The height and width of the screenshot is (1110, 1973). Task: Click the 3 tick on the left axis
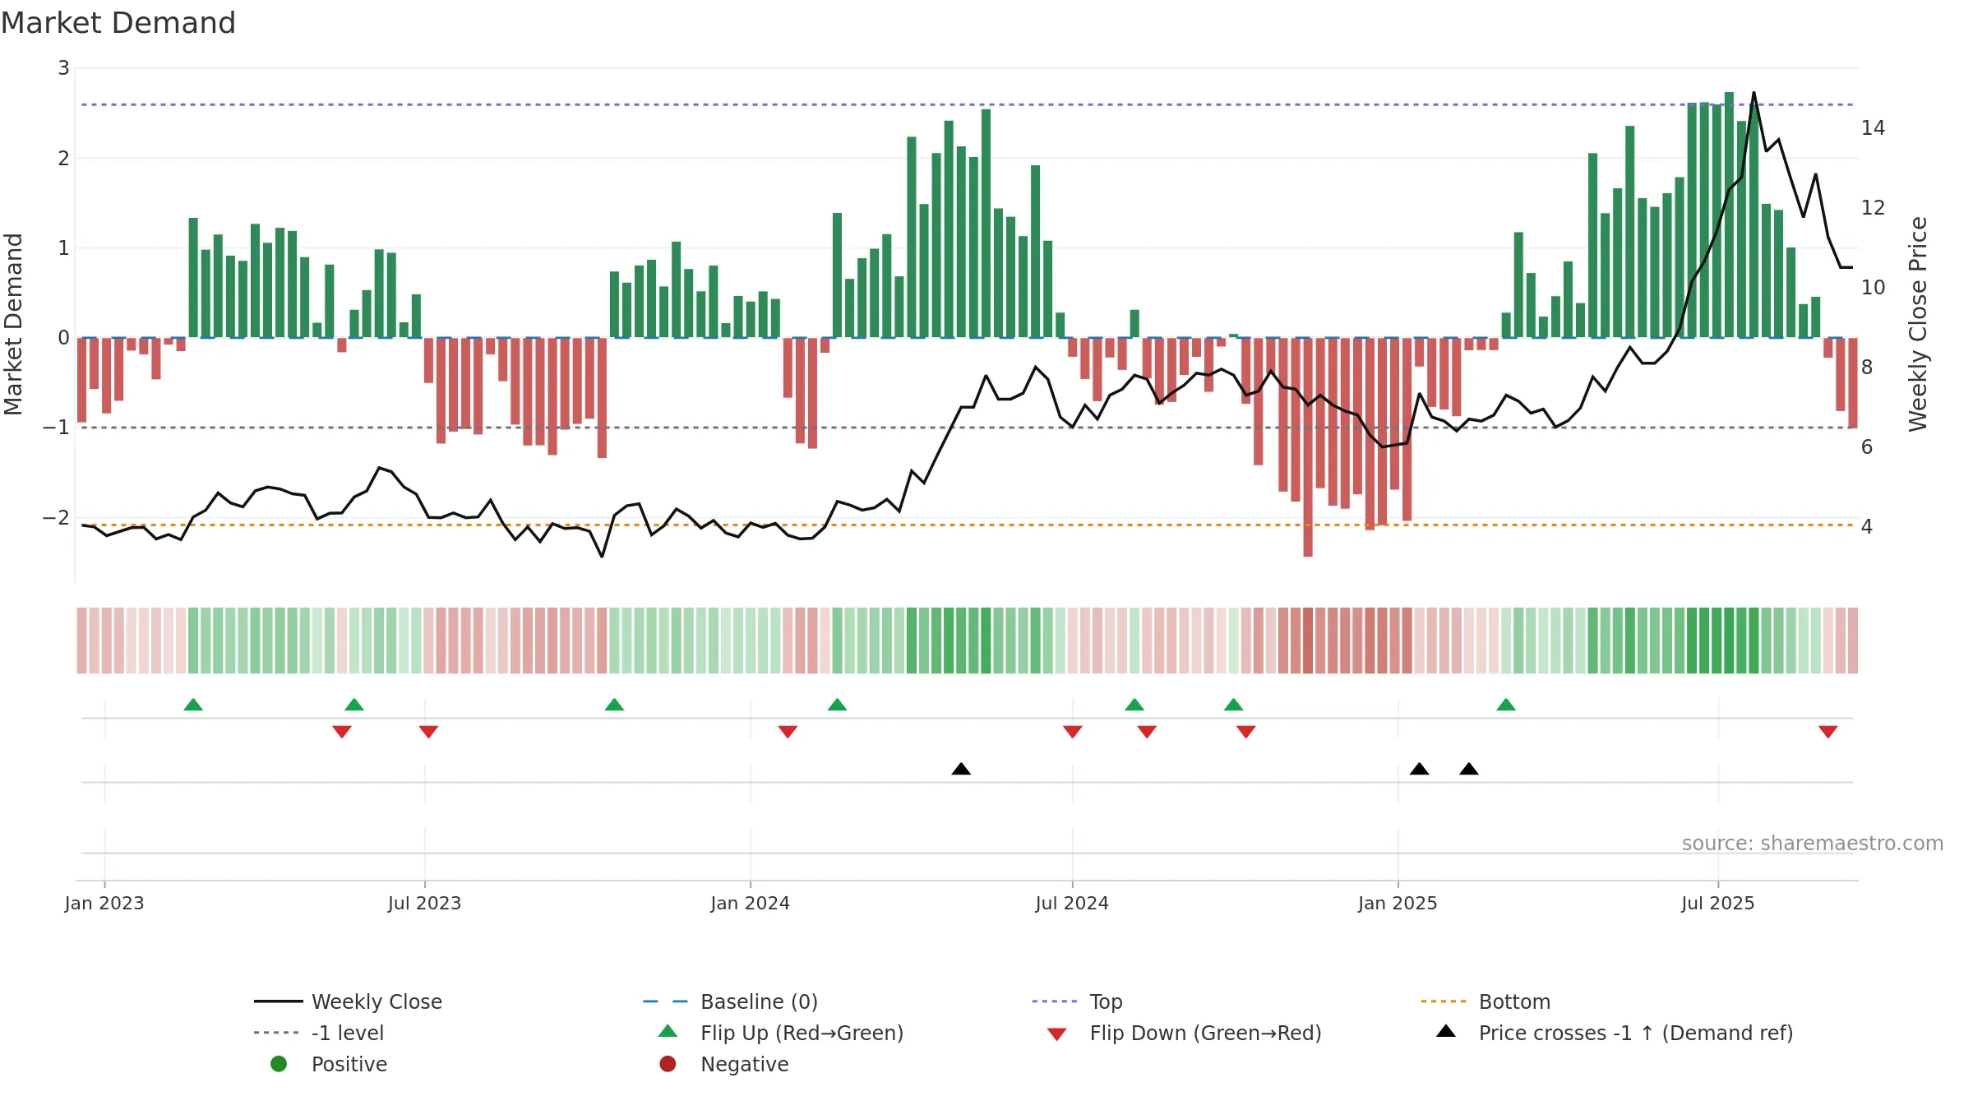(63, 68)
